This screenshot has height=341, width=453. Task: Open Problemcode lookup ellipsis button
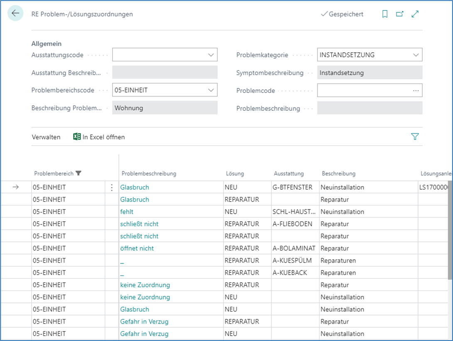(416, 90)
